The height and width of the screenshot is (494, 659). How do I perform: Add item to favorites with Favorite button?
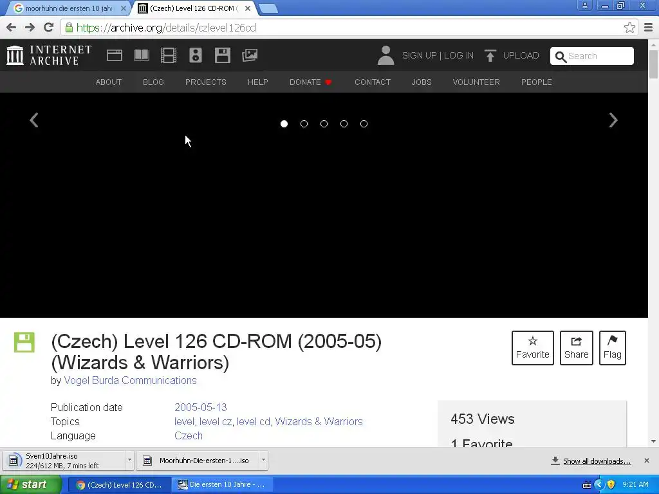(532, 348)
